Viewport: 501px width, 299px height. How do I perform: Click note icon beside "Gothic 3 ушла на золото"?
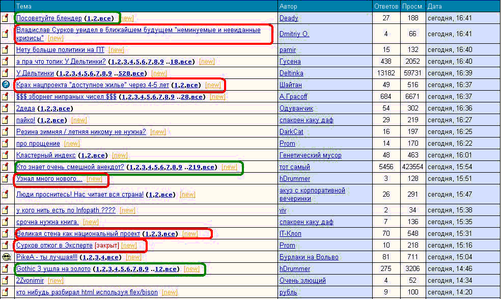pyautogui.click(x=6, y=269)
